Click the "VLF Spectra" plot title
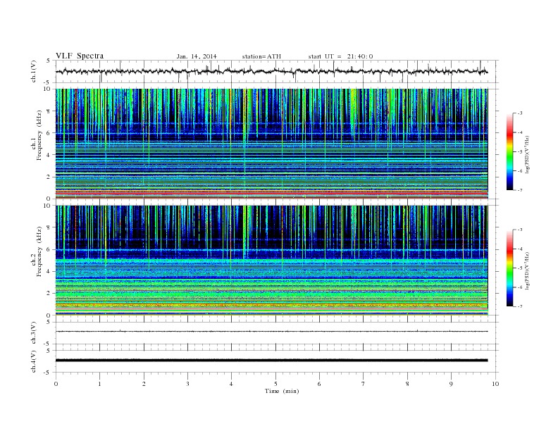The image size is (558, 431). click(x=80, y=56)
